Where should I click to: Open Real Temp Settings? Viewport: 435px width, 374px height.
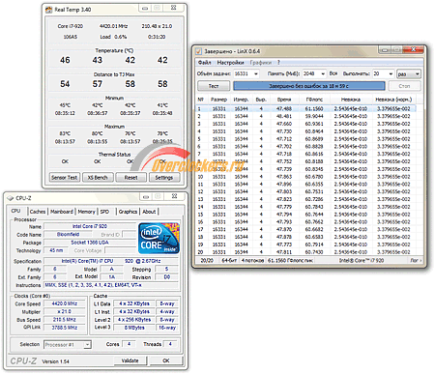tap(164, 178)
